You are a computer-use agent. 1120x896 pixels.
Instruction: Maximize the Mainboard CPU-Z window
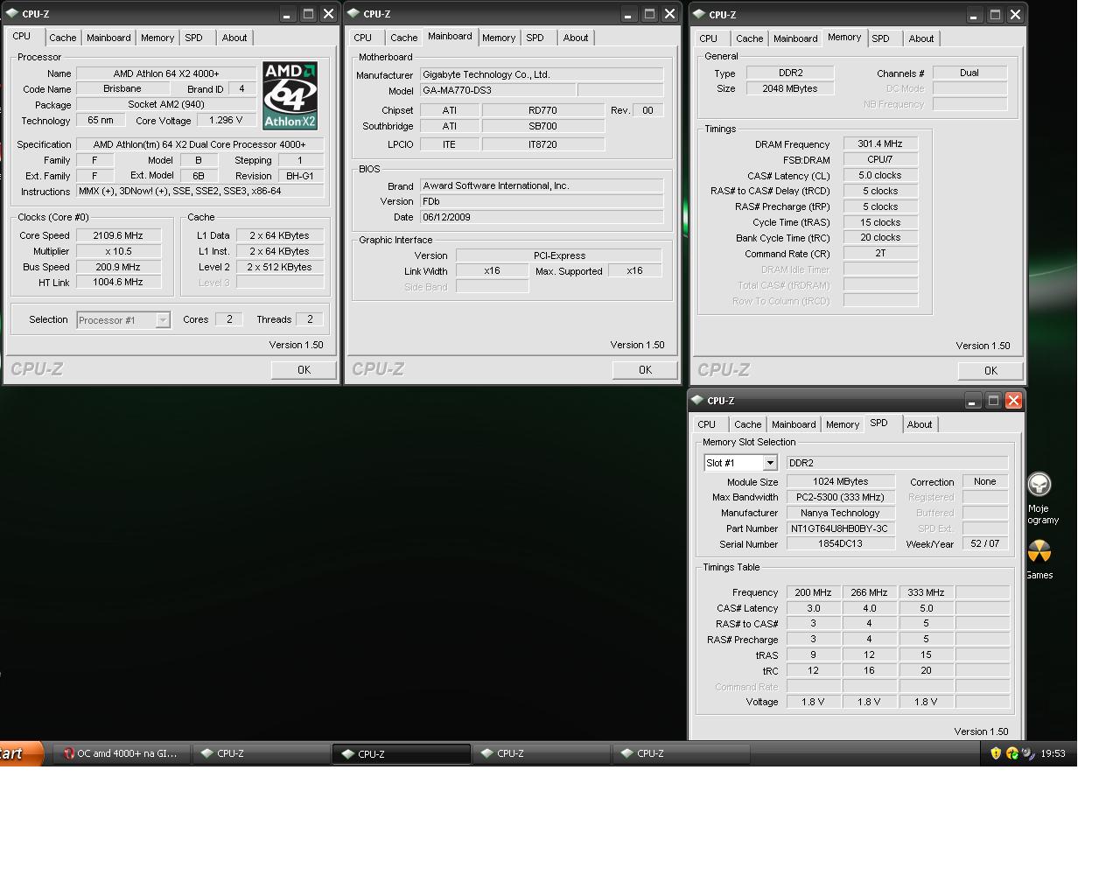pos(649,14)
